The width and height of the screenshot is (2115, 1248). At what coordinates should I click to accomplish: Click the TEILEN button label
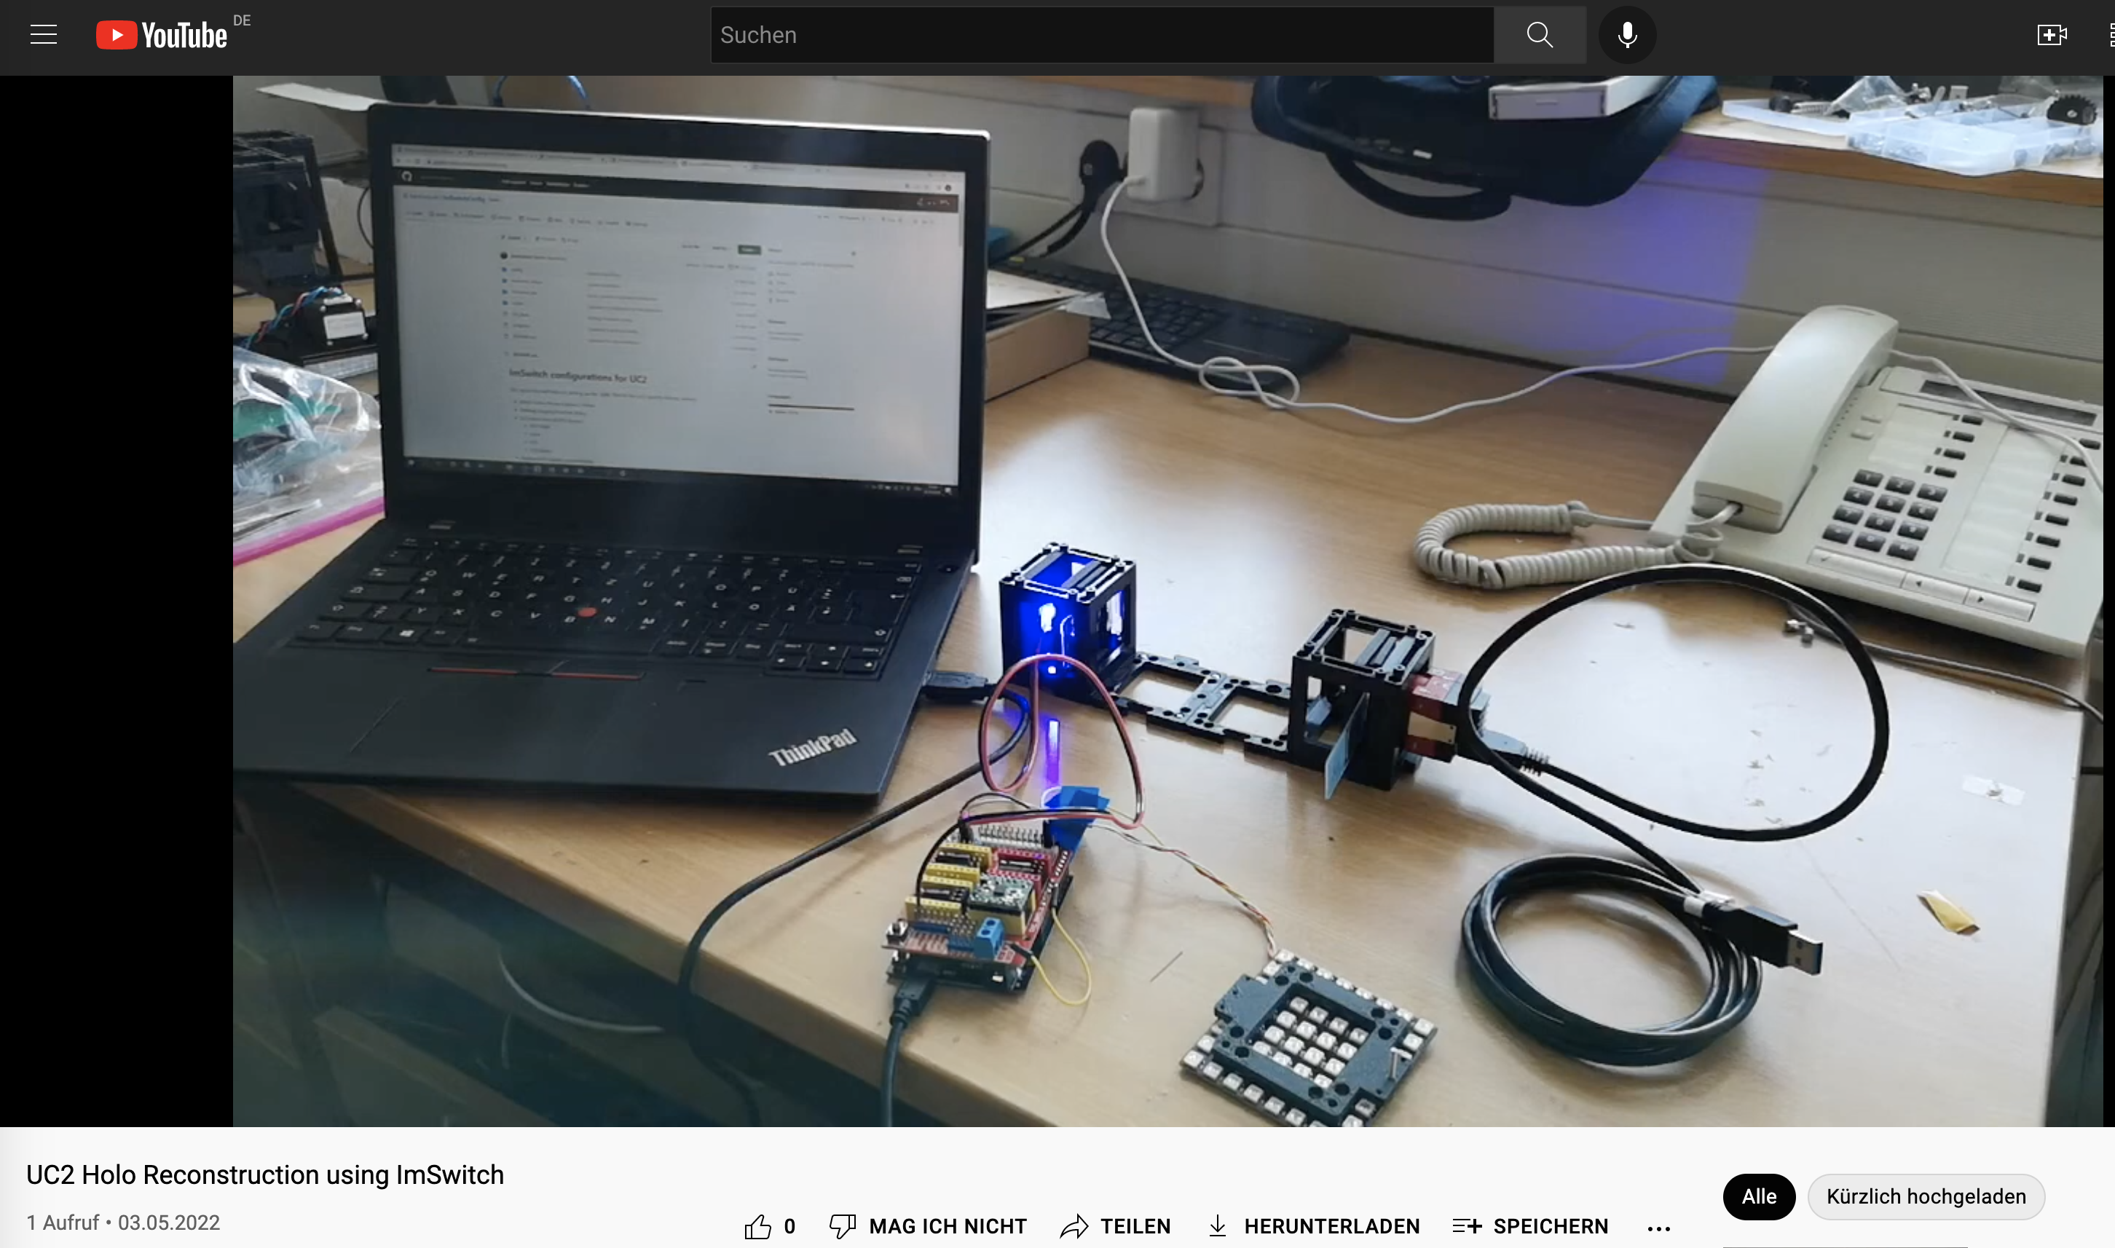pyautogui.click(x=1135, y=1226)
